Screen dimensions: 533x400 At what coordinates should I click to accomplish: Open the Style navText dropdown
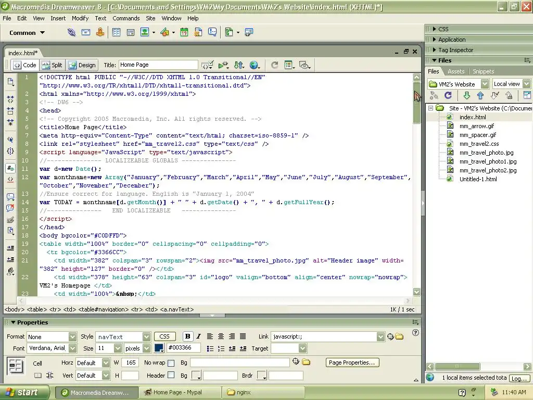pos(146,337)
